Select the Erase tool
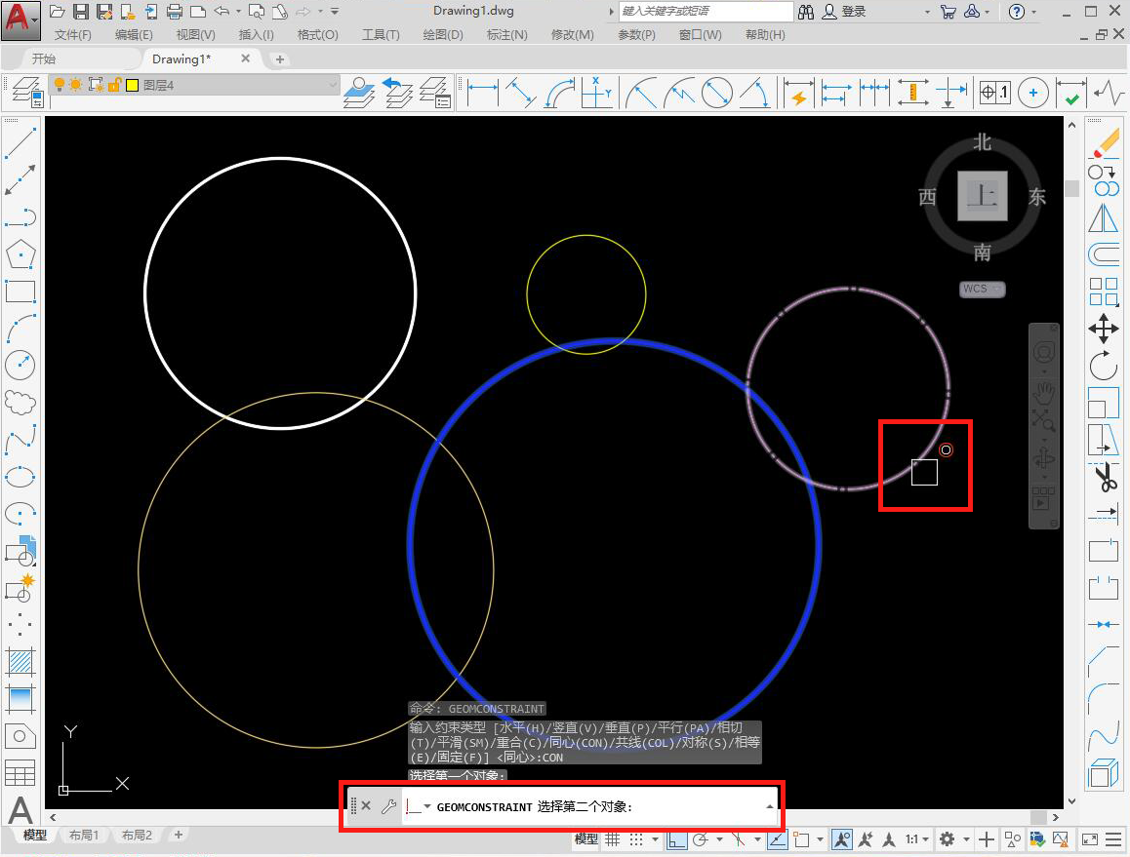The height and width of the screenshot is (857, 1130). tap(1104, 143)
